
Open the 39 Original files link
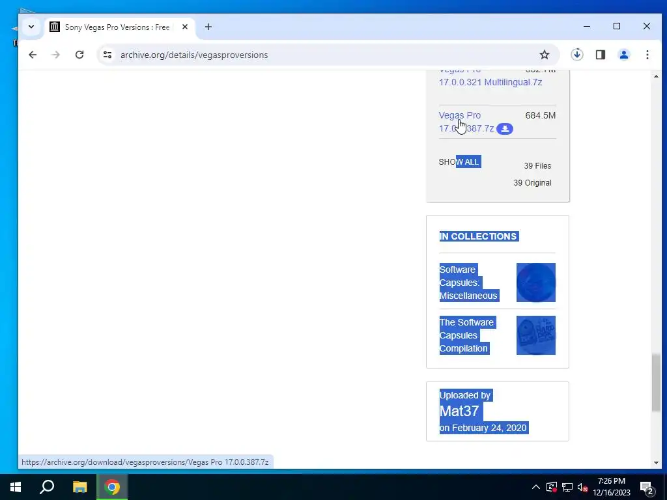[x=532, y=183]
